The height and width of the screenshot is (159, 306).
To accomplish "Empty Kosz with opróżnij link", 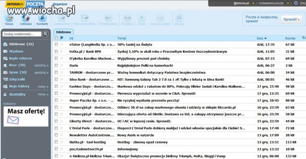I will click(41, 65).
